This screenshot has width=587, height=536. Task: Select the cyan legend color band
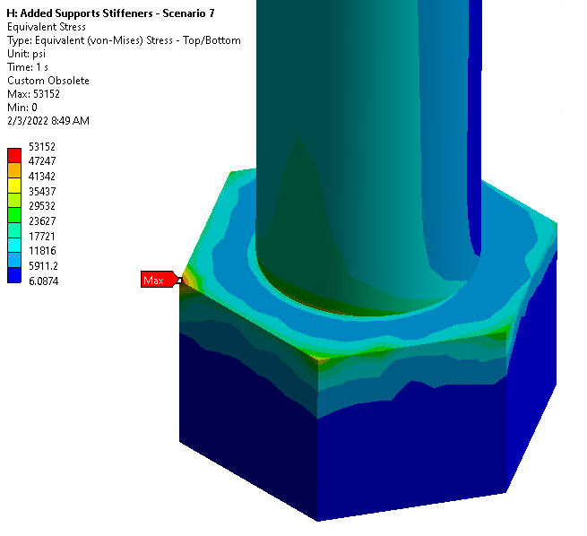[14, 246]
